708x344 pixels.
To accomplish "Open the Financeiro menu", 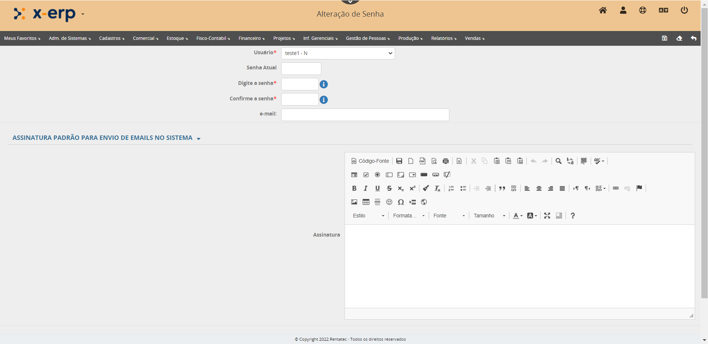I will click(251, 38).
